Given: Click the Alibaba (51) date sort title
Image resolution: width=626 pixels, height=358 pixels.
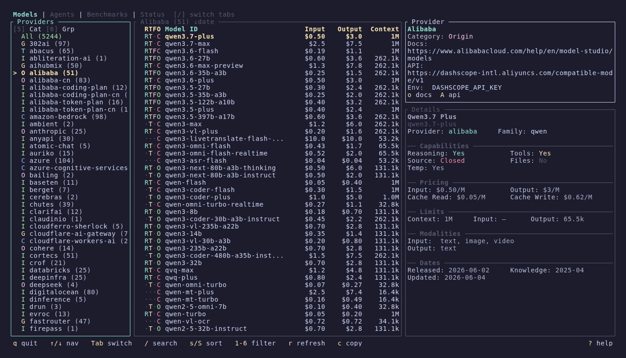Looking at the screenshot, I should [x=177, y=21].
